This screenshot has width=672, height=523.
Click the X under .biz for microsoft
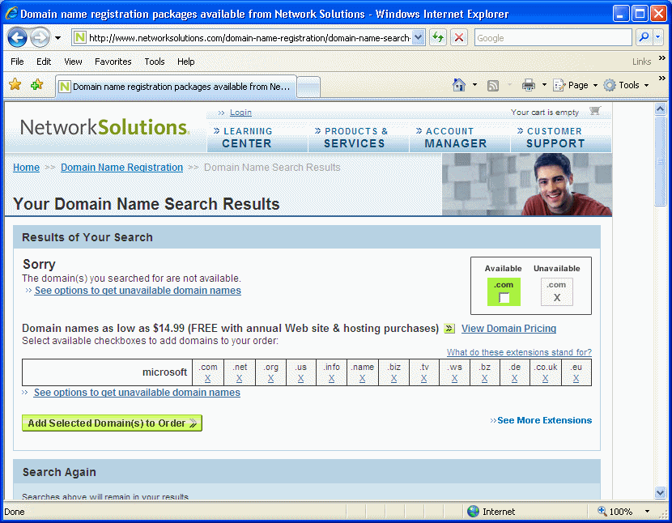coord(393,379)
